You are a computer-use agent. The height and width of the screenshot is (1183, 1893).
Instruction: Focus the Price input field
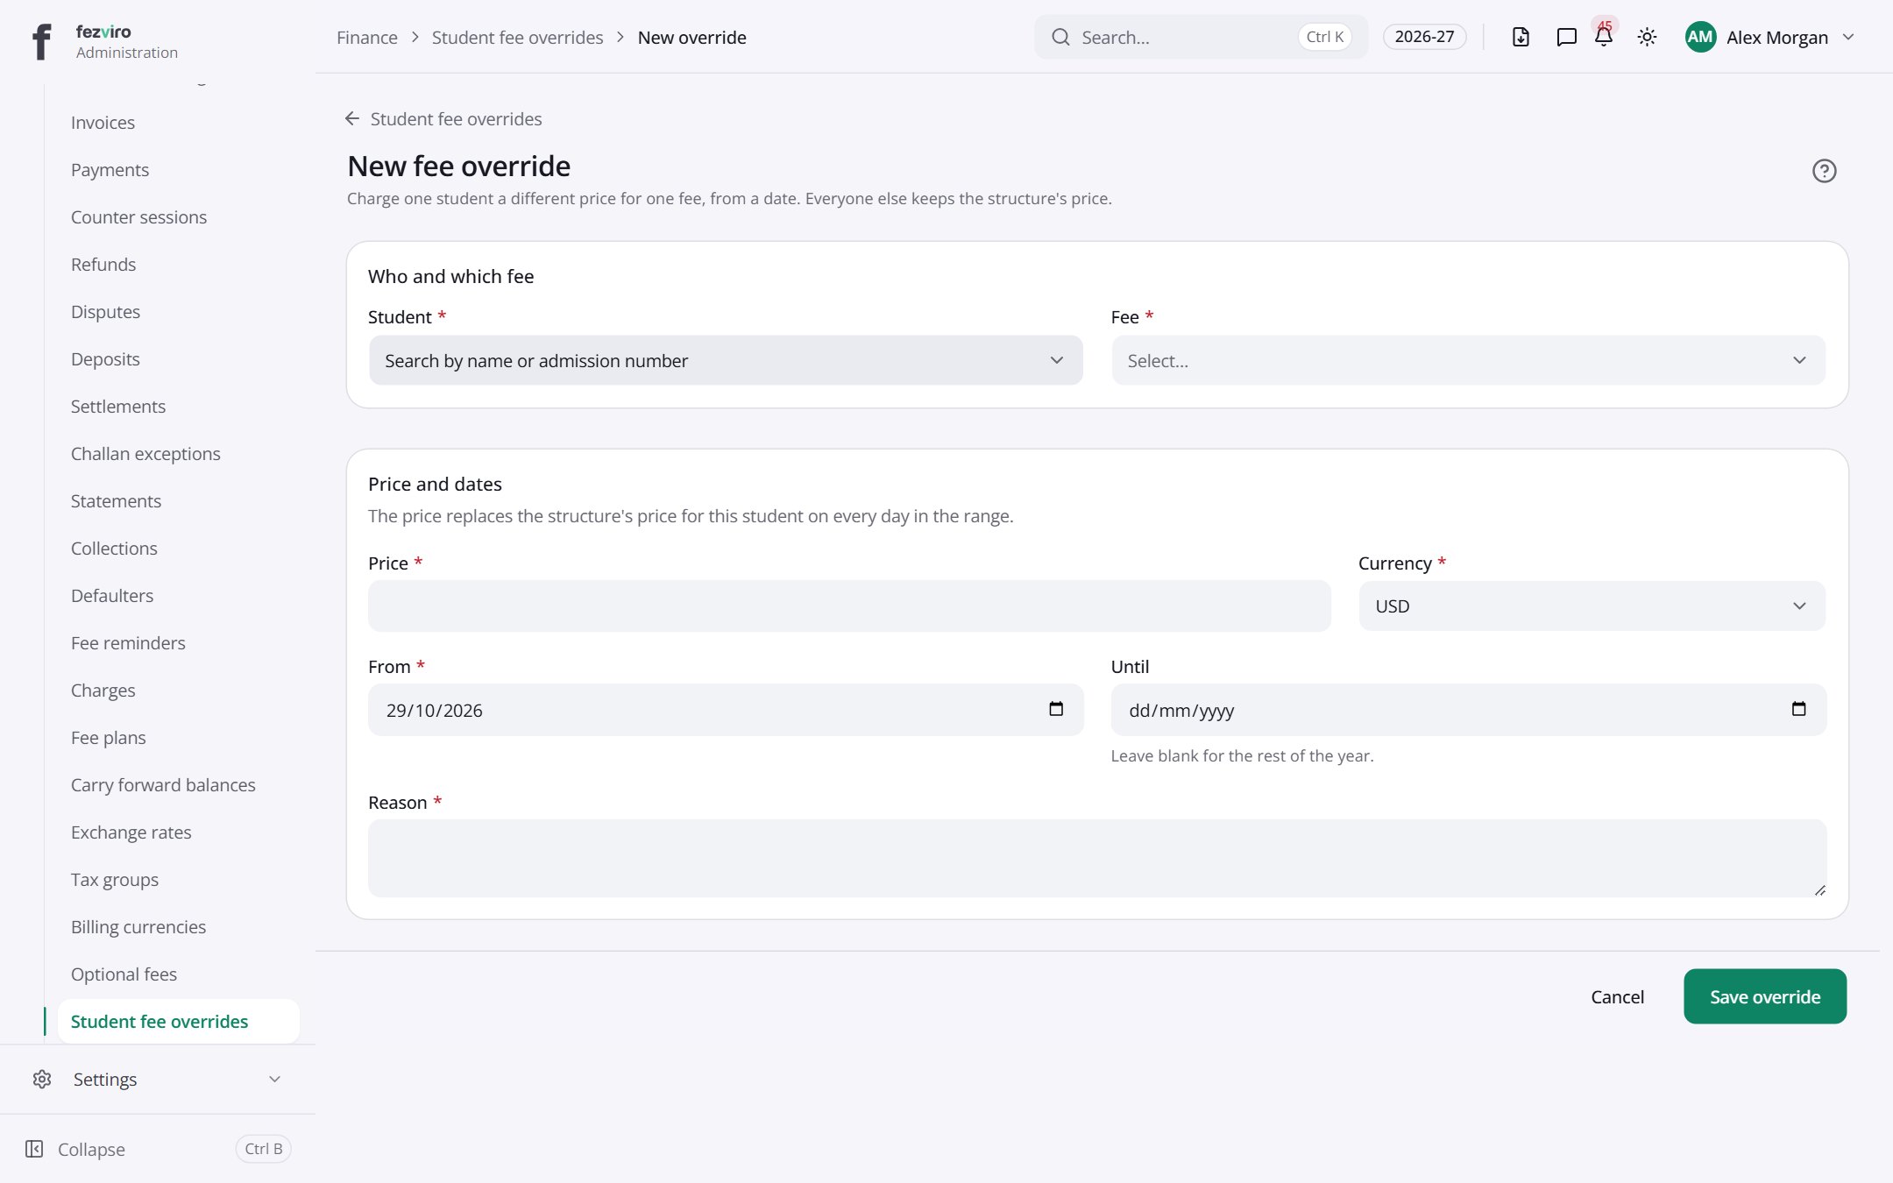click(849, 606)
